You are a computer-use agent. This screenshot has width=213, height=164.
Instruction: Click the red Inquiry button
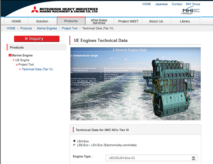tap(37, 39)
